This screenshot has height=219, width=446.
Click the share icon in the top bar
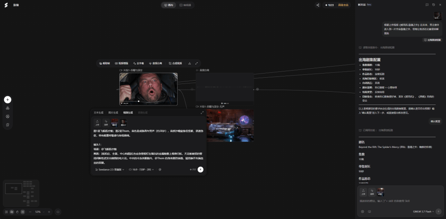(x=318, y=5)
